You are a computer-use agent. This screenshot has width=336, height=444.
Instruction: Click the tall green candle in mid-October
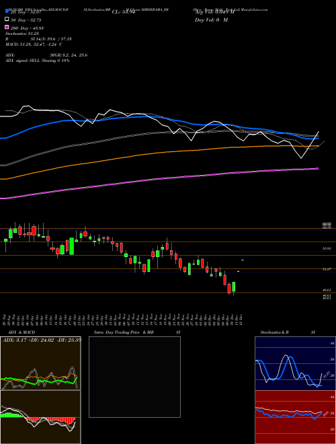tap(71, 246)
